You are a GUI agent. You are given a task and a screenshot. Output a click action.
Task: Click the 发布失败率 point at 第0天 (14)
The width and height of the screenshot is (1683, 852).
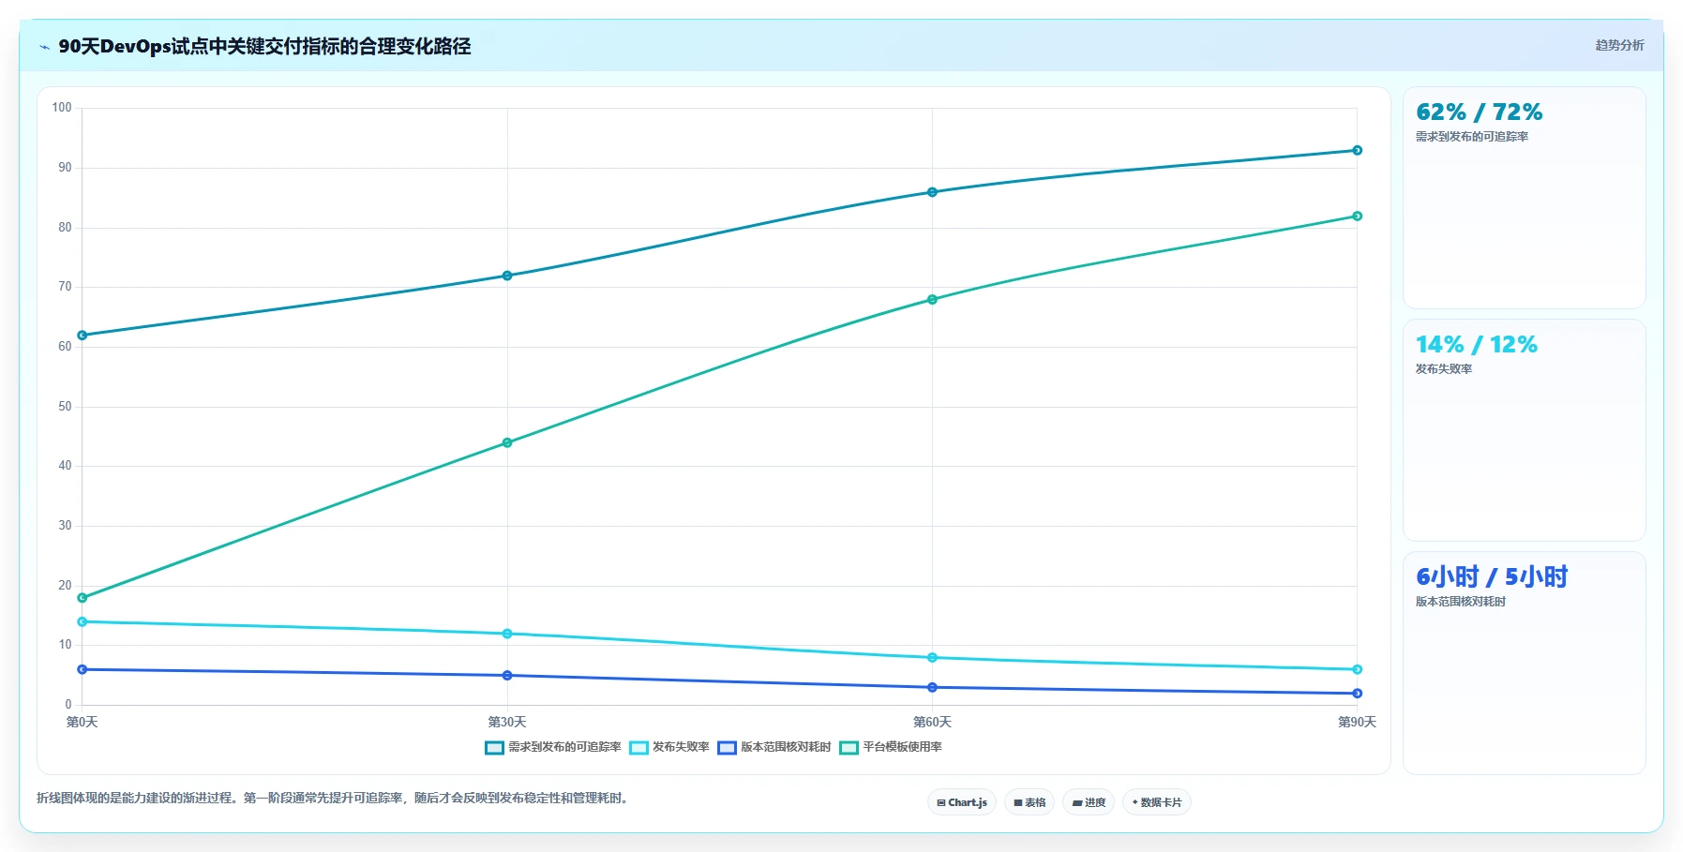(x=83, y=621)
